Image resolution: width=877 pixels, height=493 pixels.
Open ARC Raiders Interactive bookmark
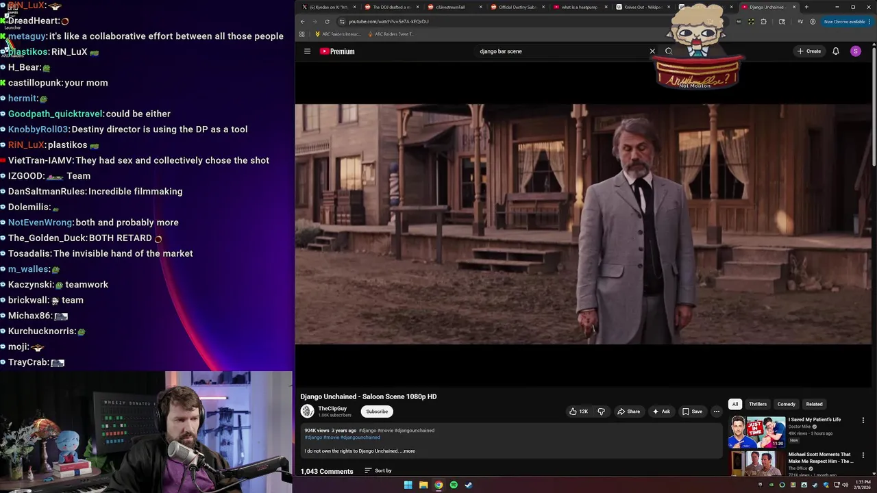click(337, 34)
